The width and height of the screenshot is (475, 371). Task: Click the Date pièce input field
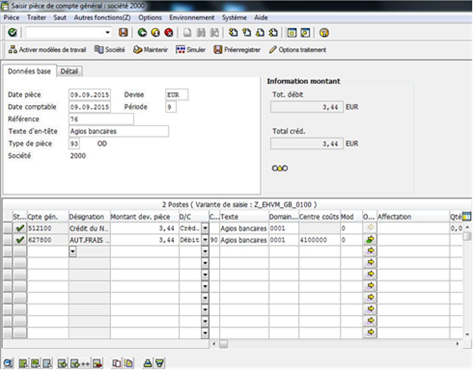[x=90, y=95]
